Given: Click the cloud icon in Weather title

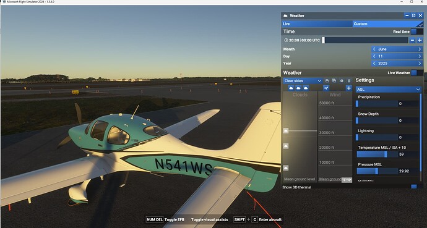Looking at the screenshot, I should click(285, 16).
